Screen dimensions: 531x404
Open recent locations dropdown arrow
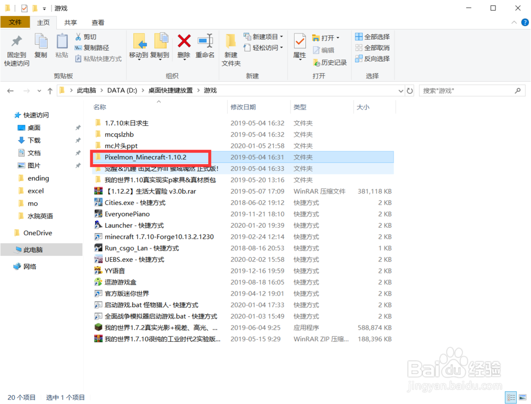pos(39,91)
